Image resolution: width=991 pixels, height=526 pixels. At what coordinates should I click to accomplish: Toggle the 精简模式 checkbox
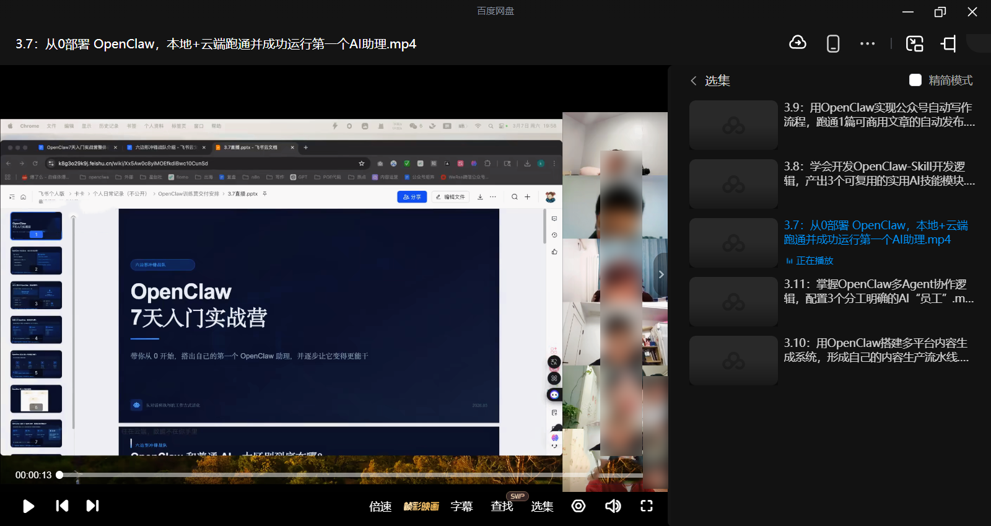(x=915, y=81)
